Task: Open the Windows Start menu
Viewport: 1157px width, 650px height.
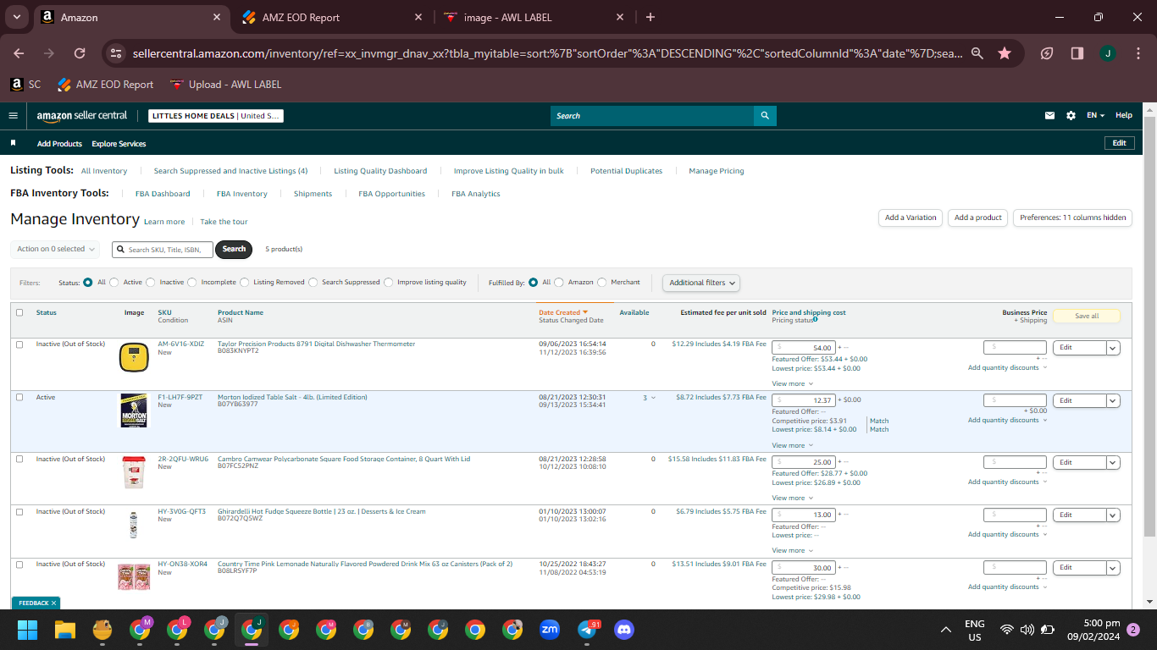Action: click(x=28, y=630)
